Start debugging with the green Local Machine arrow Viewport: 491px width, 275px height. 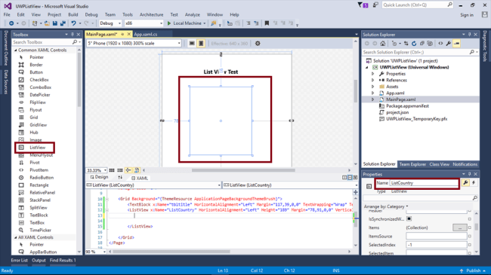click(169, 23)
